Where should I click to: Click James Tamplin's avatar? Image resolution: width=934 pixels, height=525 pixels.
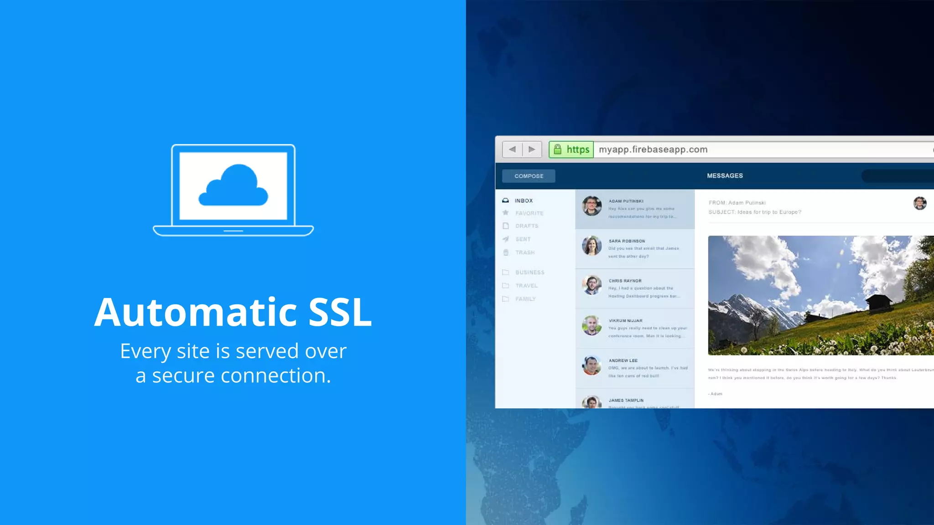point(592,401)
